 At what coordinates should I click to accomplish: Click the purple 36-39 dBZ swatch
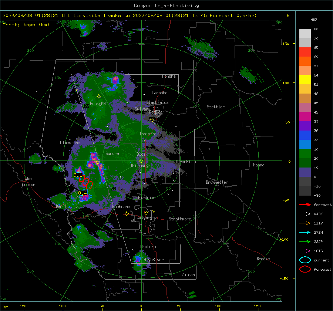click(305, 126)
